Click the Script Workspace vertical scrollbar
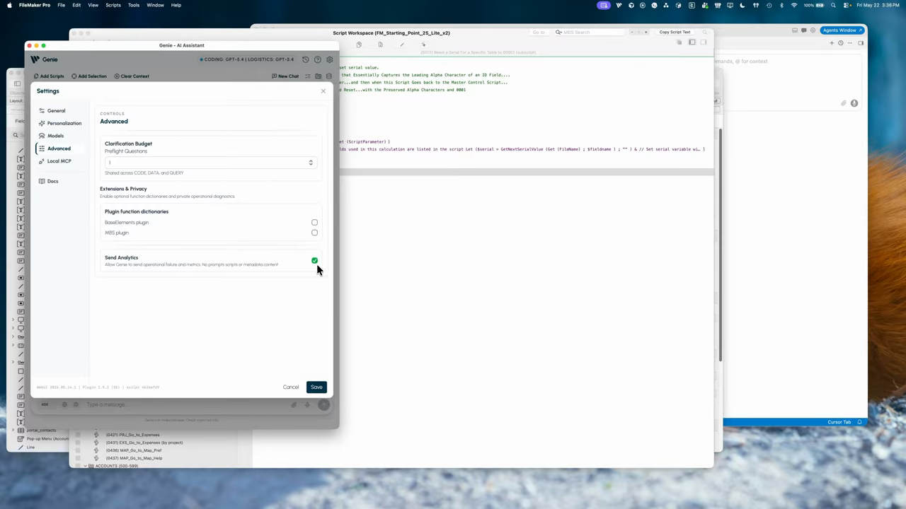The height and width of the screenshot is (509, 906). [721, 244]
